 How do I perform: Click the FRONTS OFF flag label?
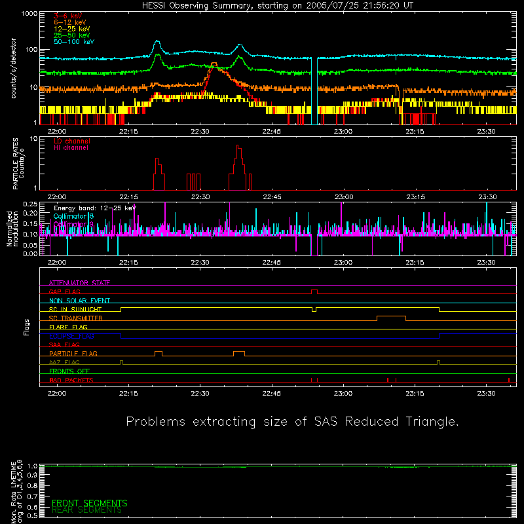(69, 371)
